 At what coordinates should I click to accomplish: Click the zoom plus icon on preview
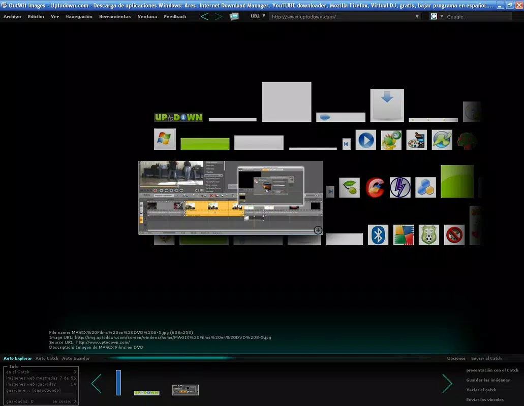(318, 230)
